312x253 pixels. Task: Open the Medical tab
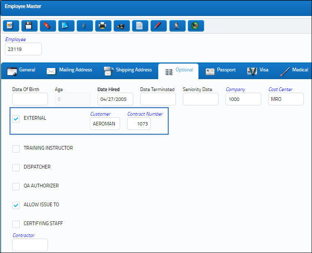pyautogui.click(x=294, y=71)
